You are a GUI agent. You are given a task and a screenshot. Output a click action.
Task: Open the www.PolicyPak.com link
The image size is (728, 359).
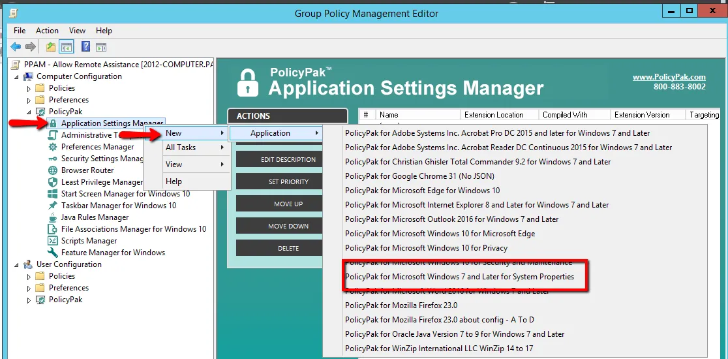coord(669,77)
